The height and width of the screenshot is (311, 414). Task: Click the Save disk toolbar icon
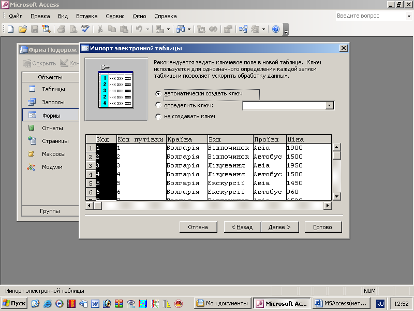tap(35, 29)
